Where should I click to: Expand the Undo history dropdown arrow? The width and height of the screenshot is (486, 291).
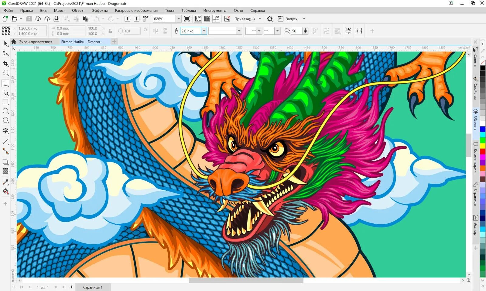103,19
